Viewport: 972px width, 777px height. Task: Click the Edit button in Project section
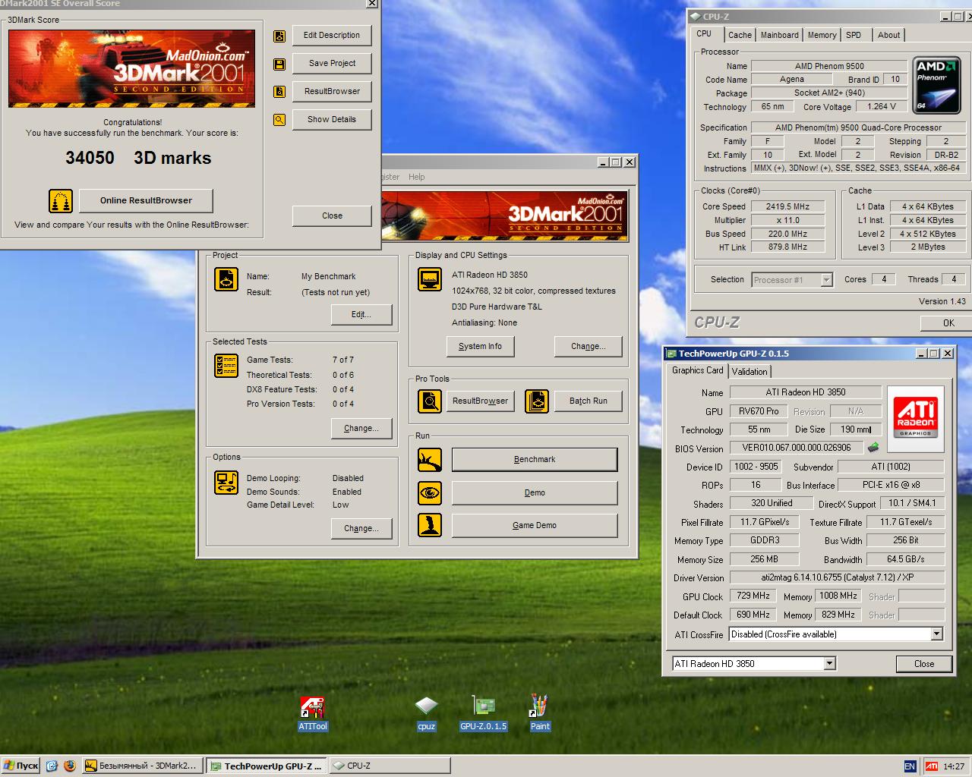[x=361, y=315]
